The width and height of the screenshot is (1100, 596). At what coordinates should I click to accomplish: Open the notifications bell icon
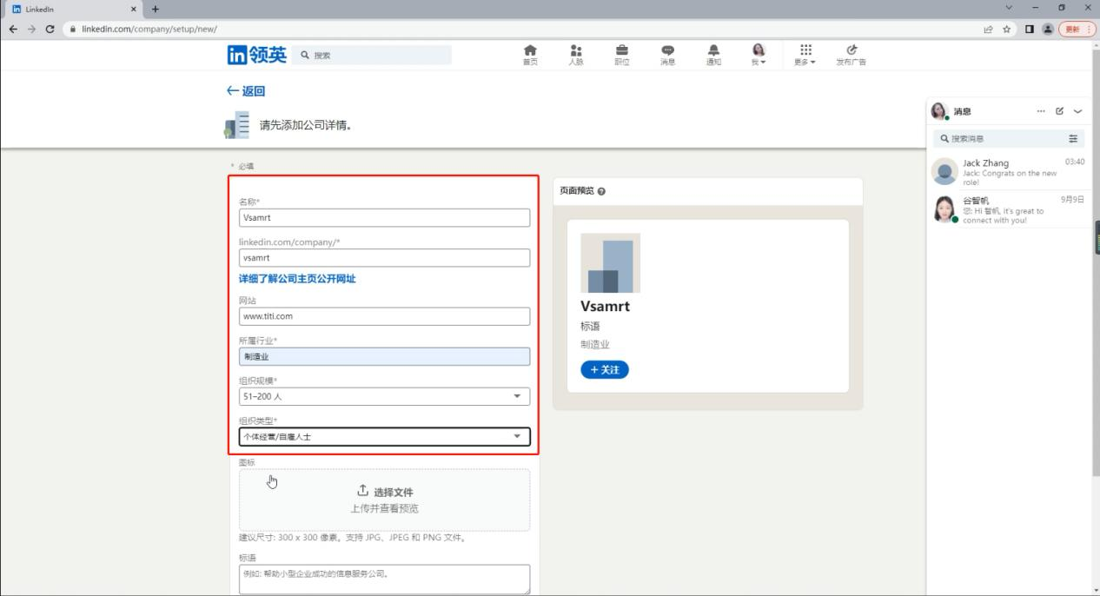[x=713, y=54]
